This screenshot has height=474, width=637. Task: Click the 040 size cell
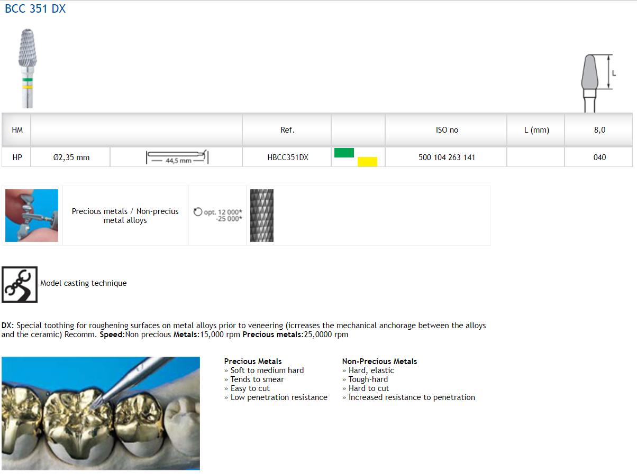coord(599,157)
